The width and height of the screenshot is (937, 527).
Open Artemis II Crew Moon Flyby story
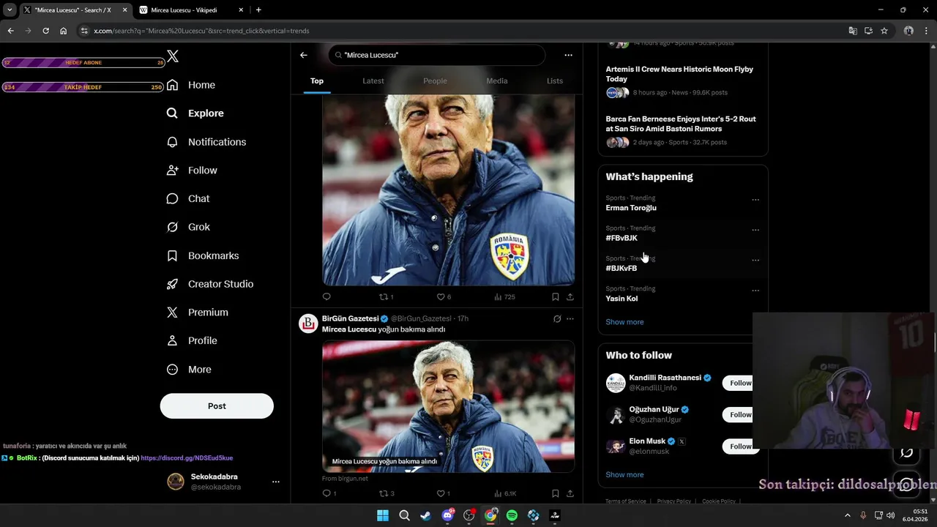683,81
